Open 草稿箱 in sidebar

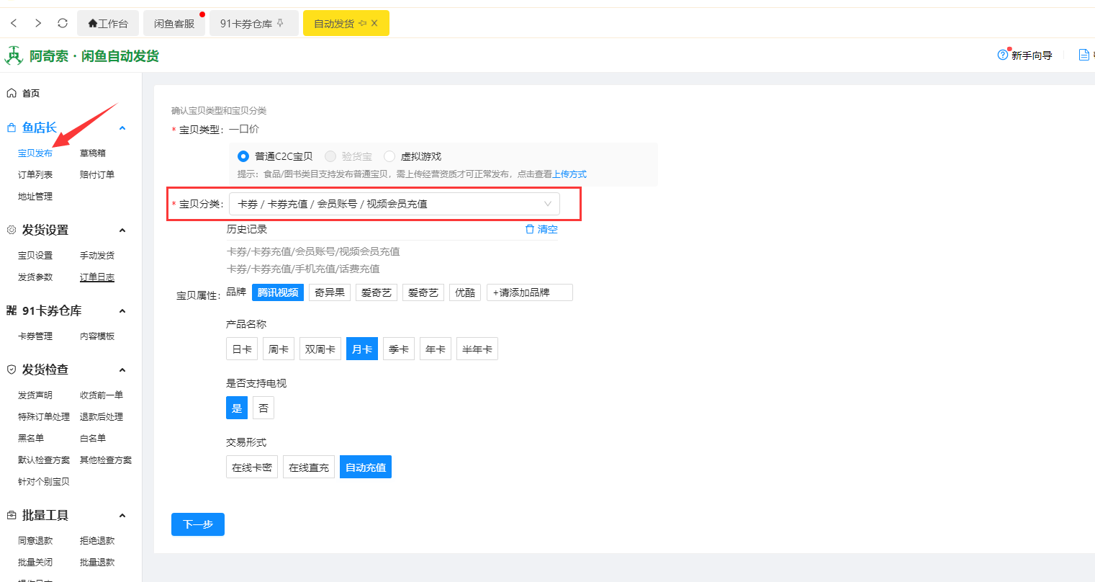point(93,153)
